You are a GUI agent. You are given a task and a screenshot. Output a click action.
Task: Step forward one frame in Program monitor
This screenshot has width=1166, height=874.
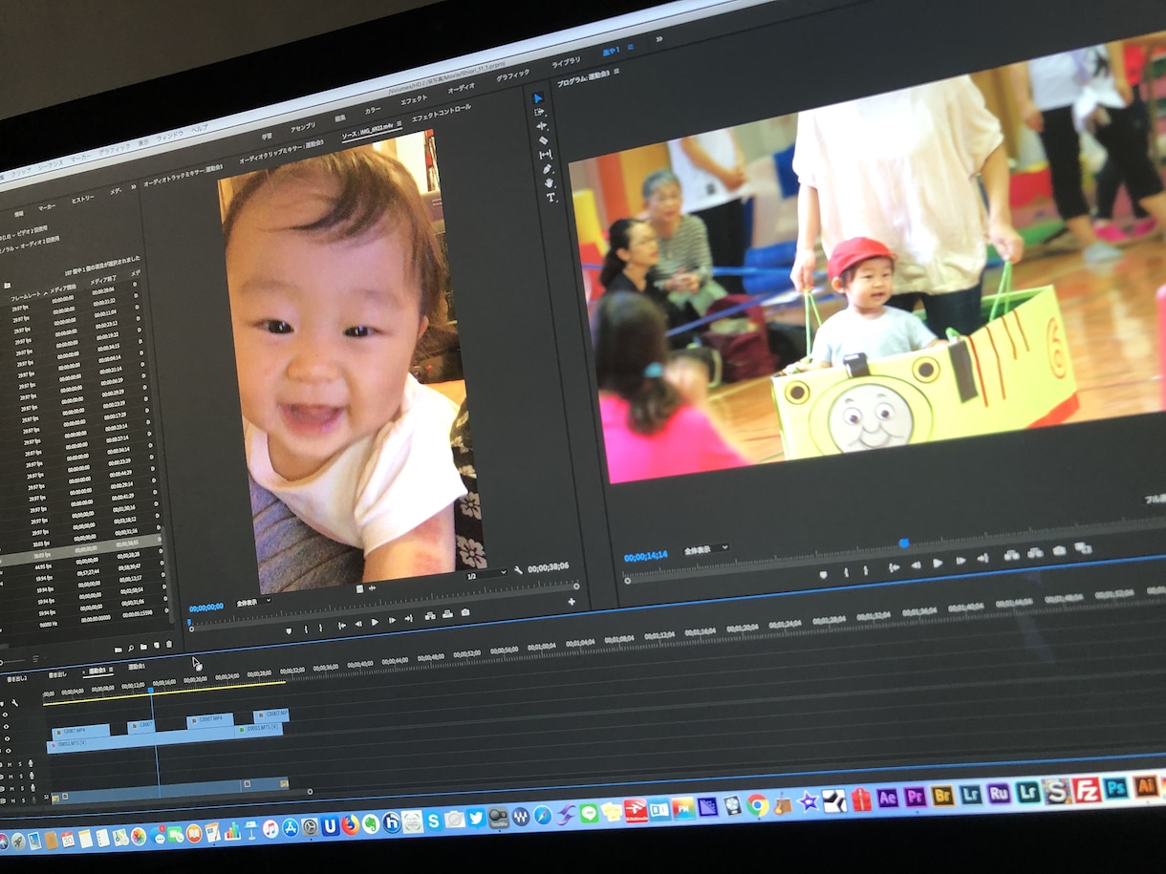click(x=961, y=562)
